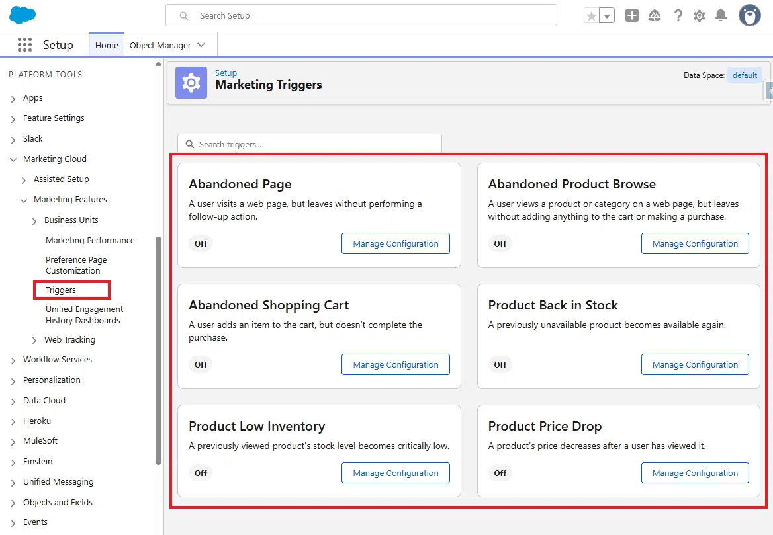Expand the Web Tracking node
Image resolution: width=773 pixels, height=535 pixels.
coord(34,341)
